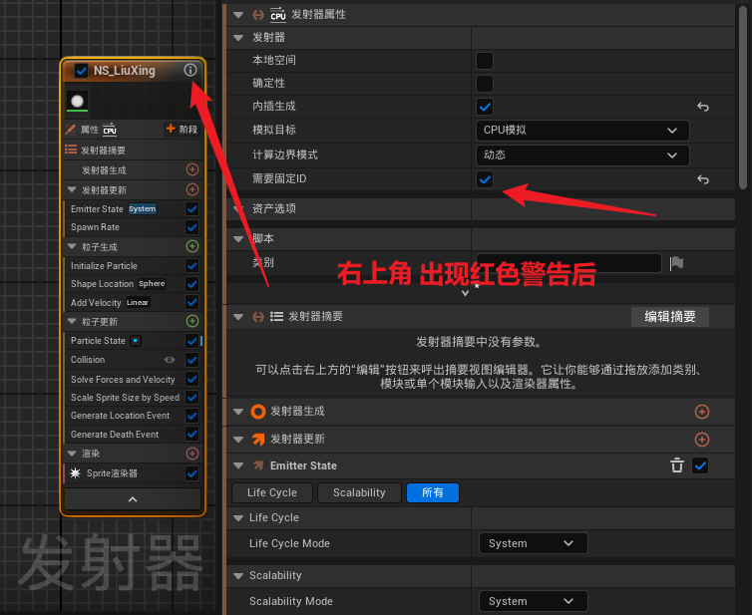Click flag icon next to 类别 field

pos(677,263)
